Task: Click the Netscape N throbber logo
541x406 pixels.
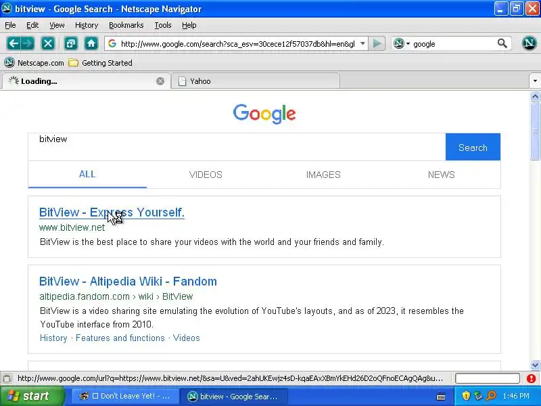Action: click(x=529, y=43)
